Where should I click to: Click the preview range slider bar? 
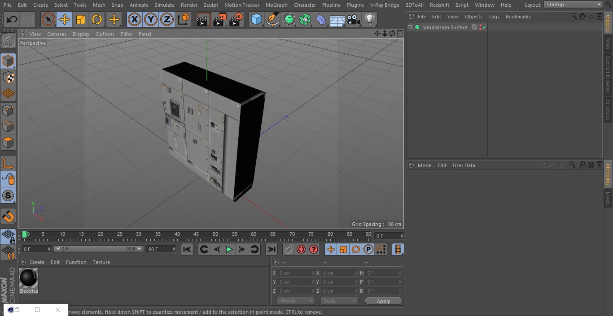[x=99, y=249]
